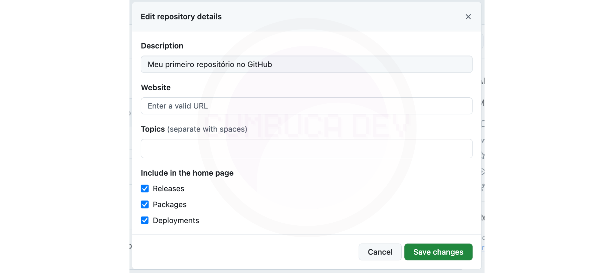The width and height of the screenshot is (614, 273).
Task: Click the Description text field
Action: pos(306,64)
